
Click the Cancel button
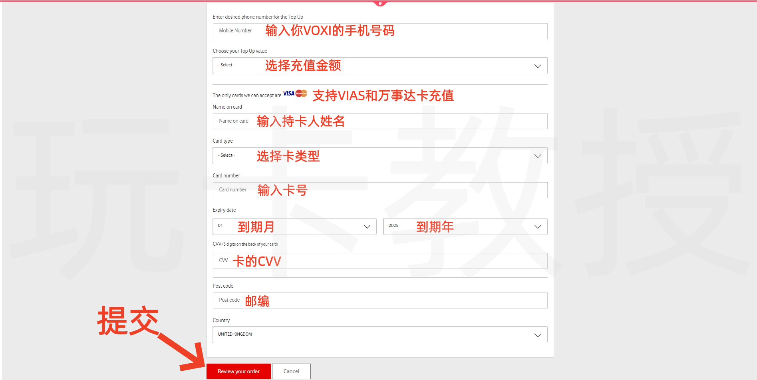(x=291, y=371)
